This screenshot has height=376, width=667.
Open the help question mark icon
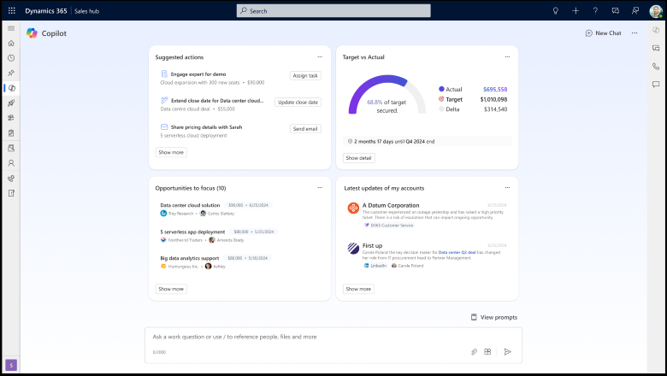pyautogui.click(x=595, y=11)
